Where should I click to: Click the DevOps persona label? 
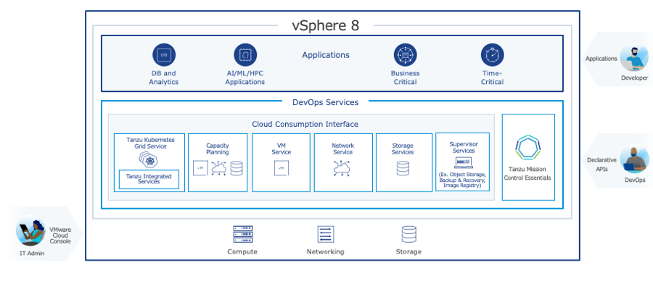pyautogui.click(x=635, y=180)
